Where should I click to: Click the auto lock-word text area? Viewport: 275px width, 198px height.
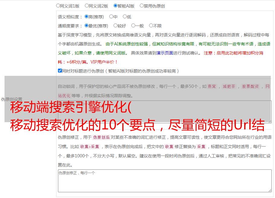(165, 112)
